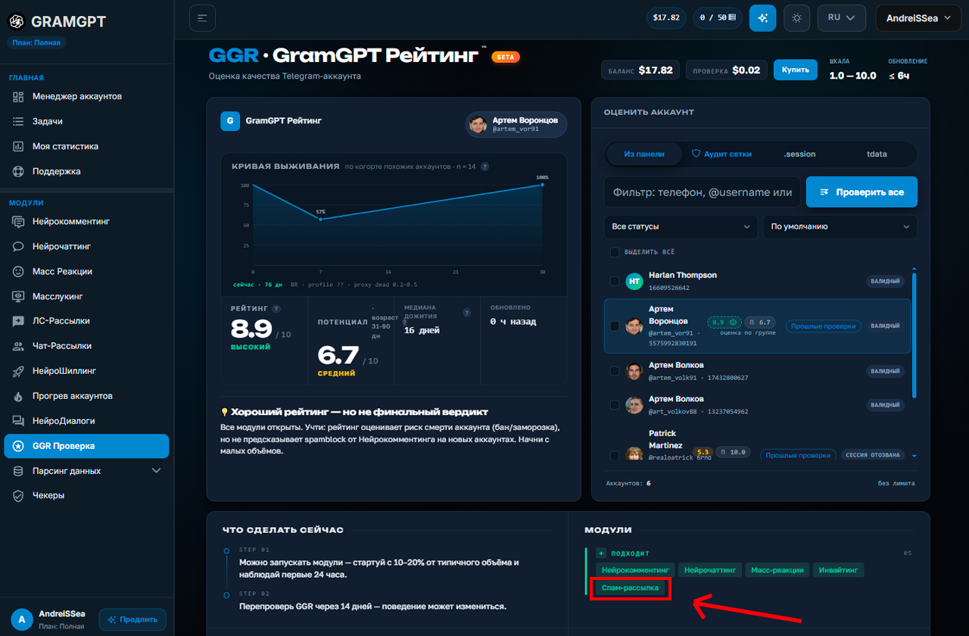The height and width of the screenshot is (636, 969).
Task: Open Моя статистика chart icon
Action: pyautogui.click(x=18, y=146)
